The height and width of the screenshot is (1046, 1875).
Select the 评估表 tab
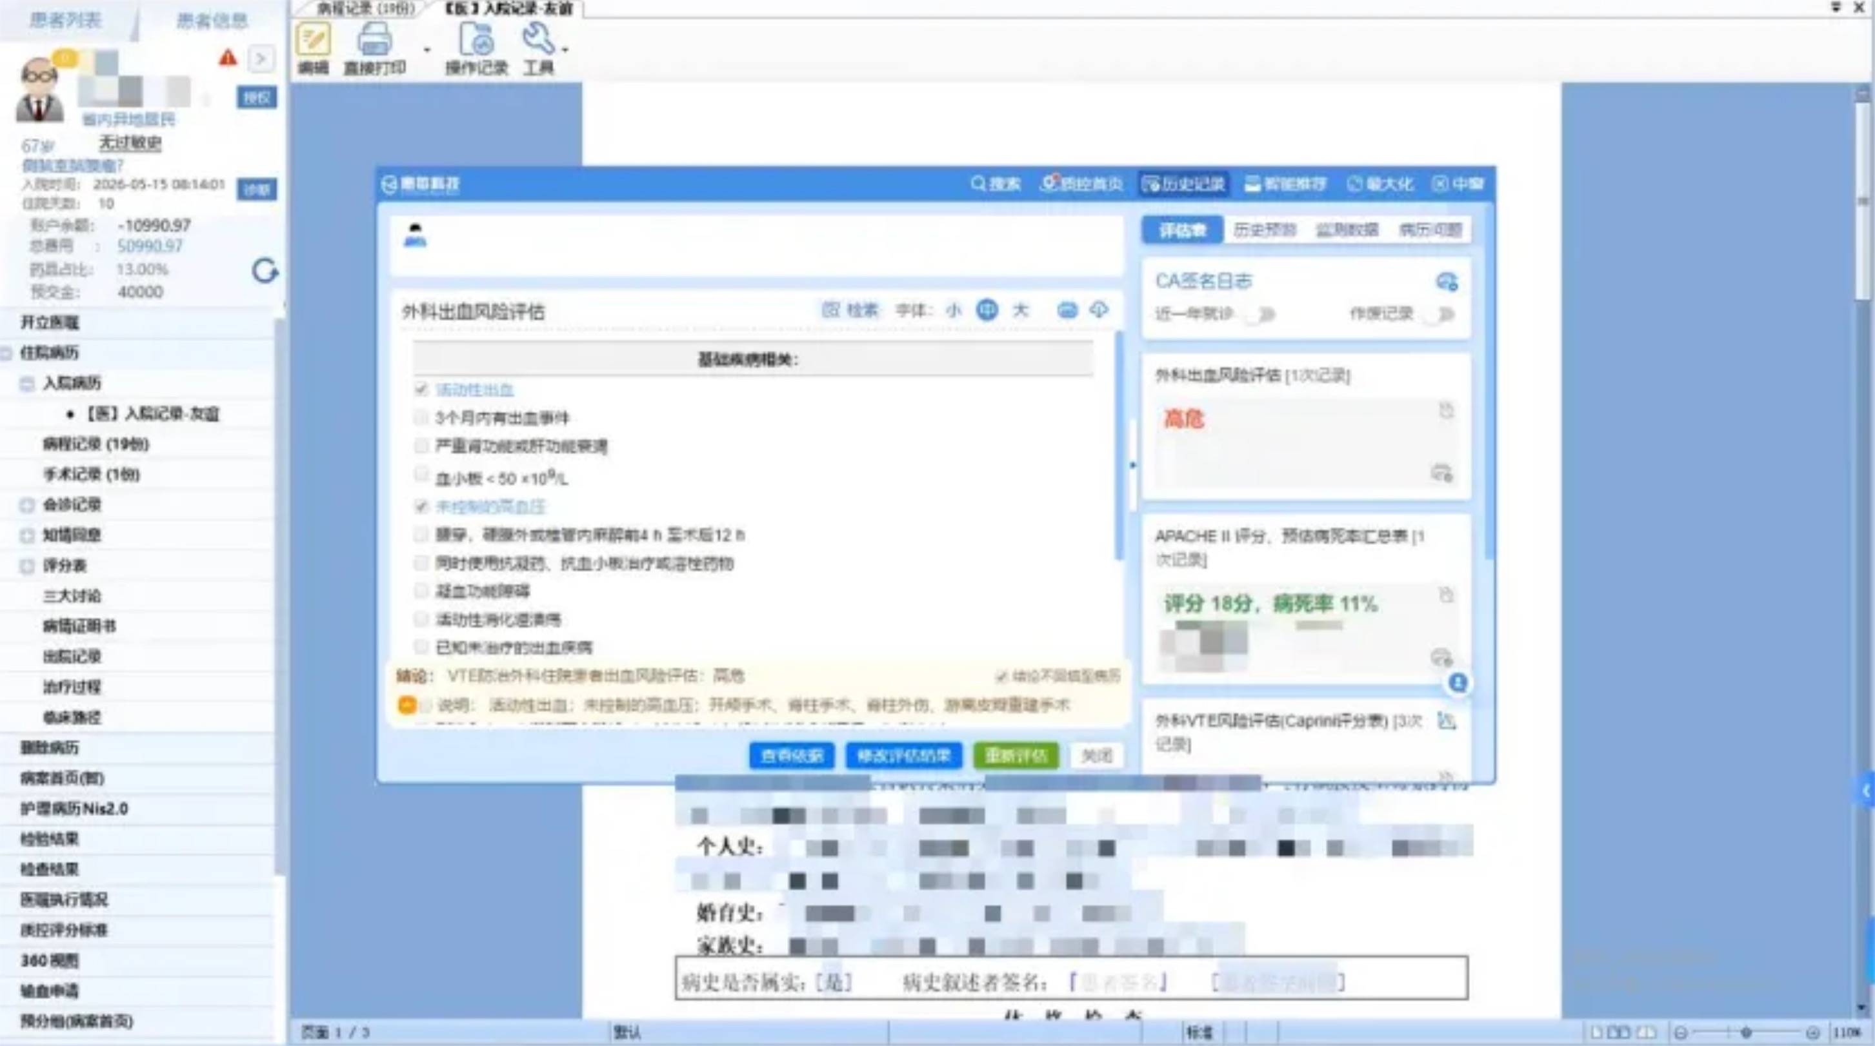[x=1182, y=231]
